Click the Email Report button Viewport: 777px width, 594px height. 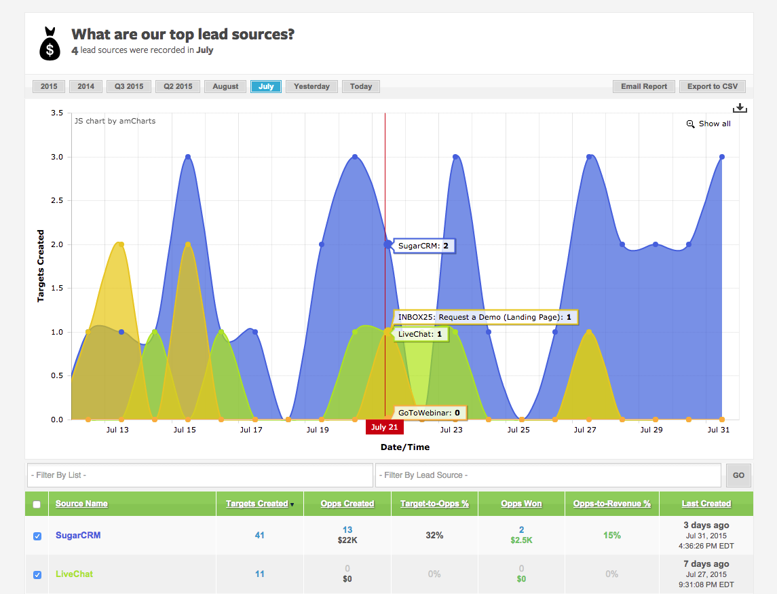coord(644,86)
